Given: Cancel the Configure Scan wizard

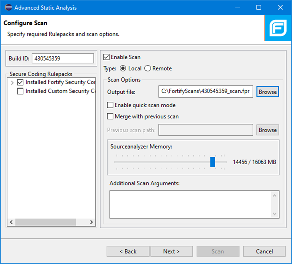Looking at the screenshot, I should click(264, 251).
